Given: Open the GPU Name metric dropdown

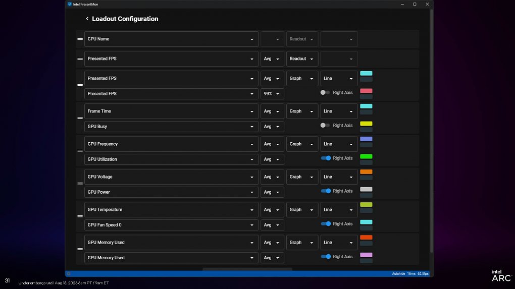Looking at the screenshot, I should click(x=171, y=39).
